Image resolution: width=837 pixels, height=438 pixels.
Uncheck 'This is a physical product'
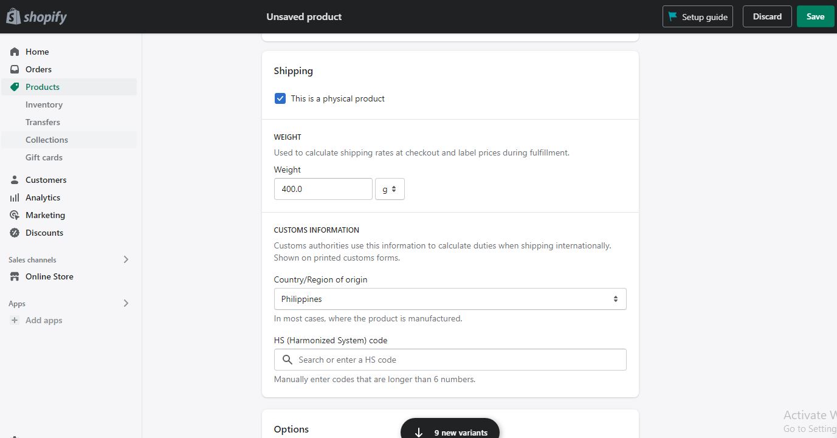[280, 98]
